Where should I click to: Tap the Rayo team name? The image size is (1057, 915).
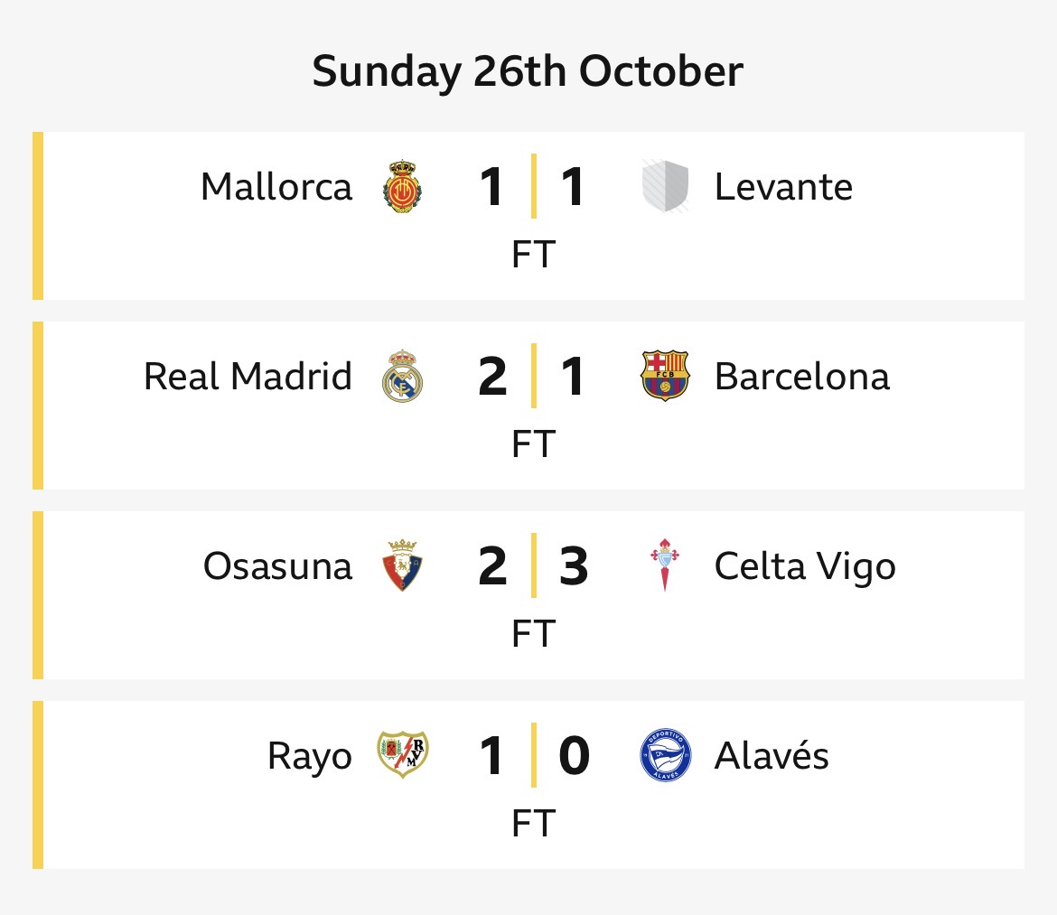click(309, 757)
